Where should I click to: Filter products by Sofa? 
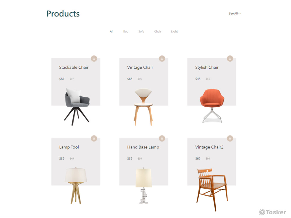pos(141,31)
